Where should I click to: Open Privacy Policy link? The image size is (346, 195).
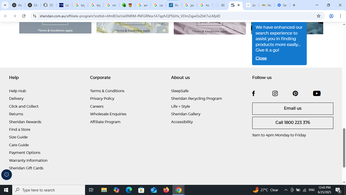(102, 99)
